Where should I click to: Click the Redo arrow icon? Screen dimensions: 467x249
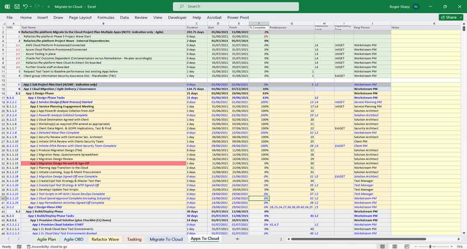click(x=38, y=7)
